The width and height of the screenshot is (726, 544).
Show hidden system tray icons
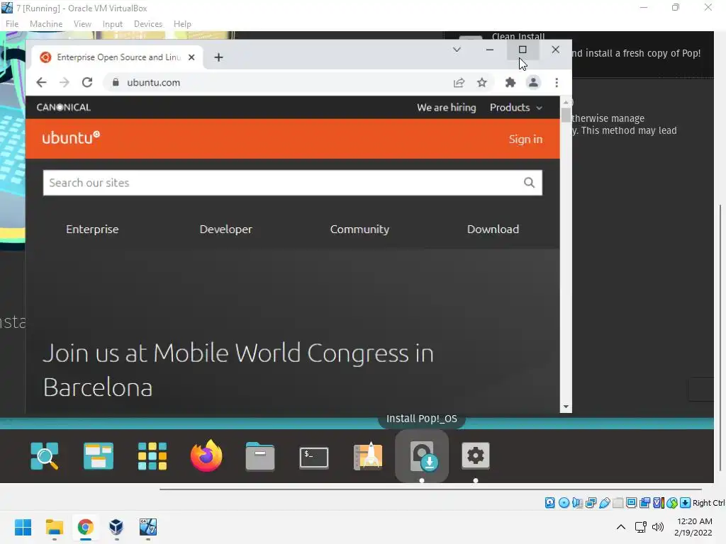coord(621,527)
